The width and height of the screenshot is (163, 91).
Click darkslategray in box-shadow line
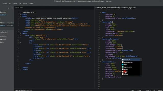click(131, 56)
